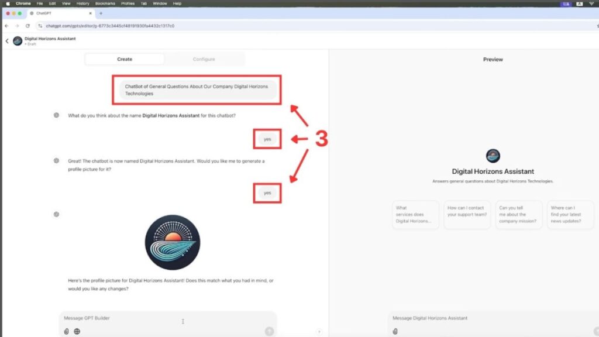Viewport: 599px width, 337px height.
Task: Click the address bar URL
Action: click(110, 26)
